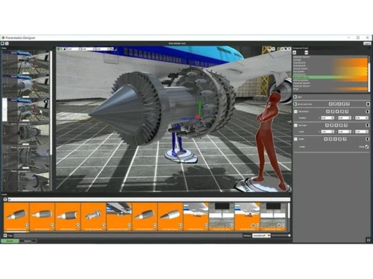Click the blue axis handle of the transform gizmo

186,119
